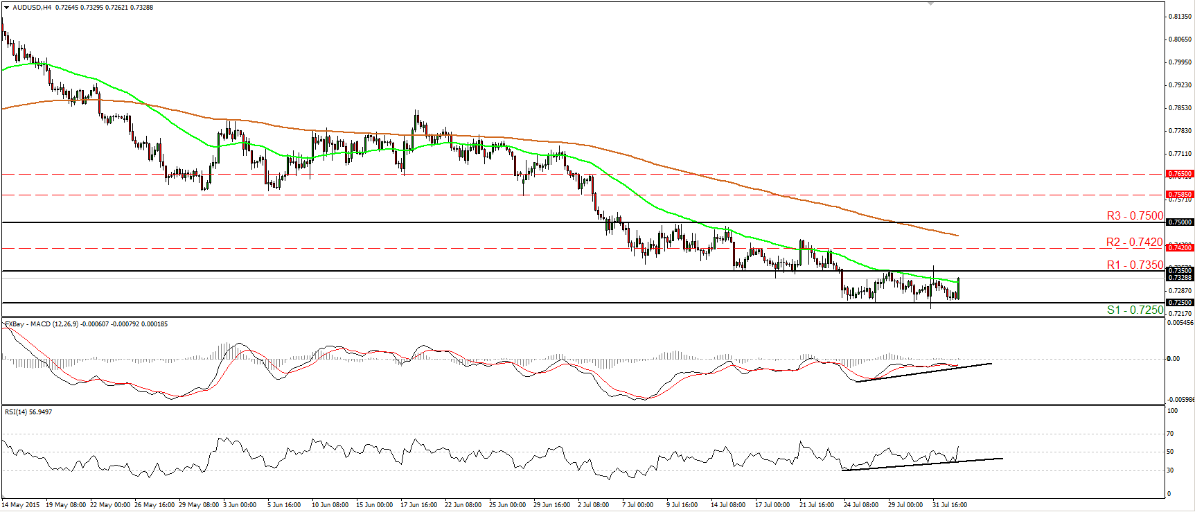Viewport: 1195px width, 512px height.
Task: Click the small arrow before AUDUSD,H4
Action: [x=7, y=8]
